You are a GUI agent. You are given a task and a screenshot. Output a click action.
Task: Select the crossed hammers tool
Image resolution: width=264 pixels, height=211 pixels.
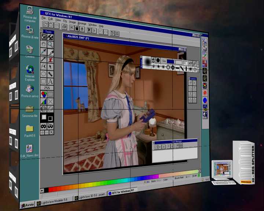[50, 37]
